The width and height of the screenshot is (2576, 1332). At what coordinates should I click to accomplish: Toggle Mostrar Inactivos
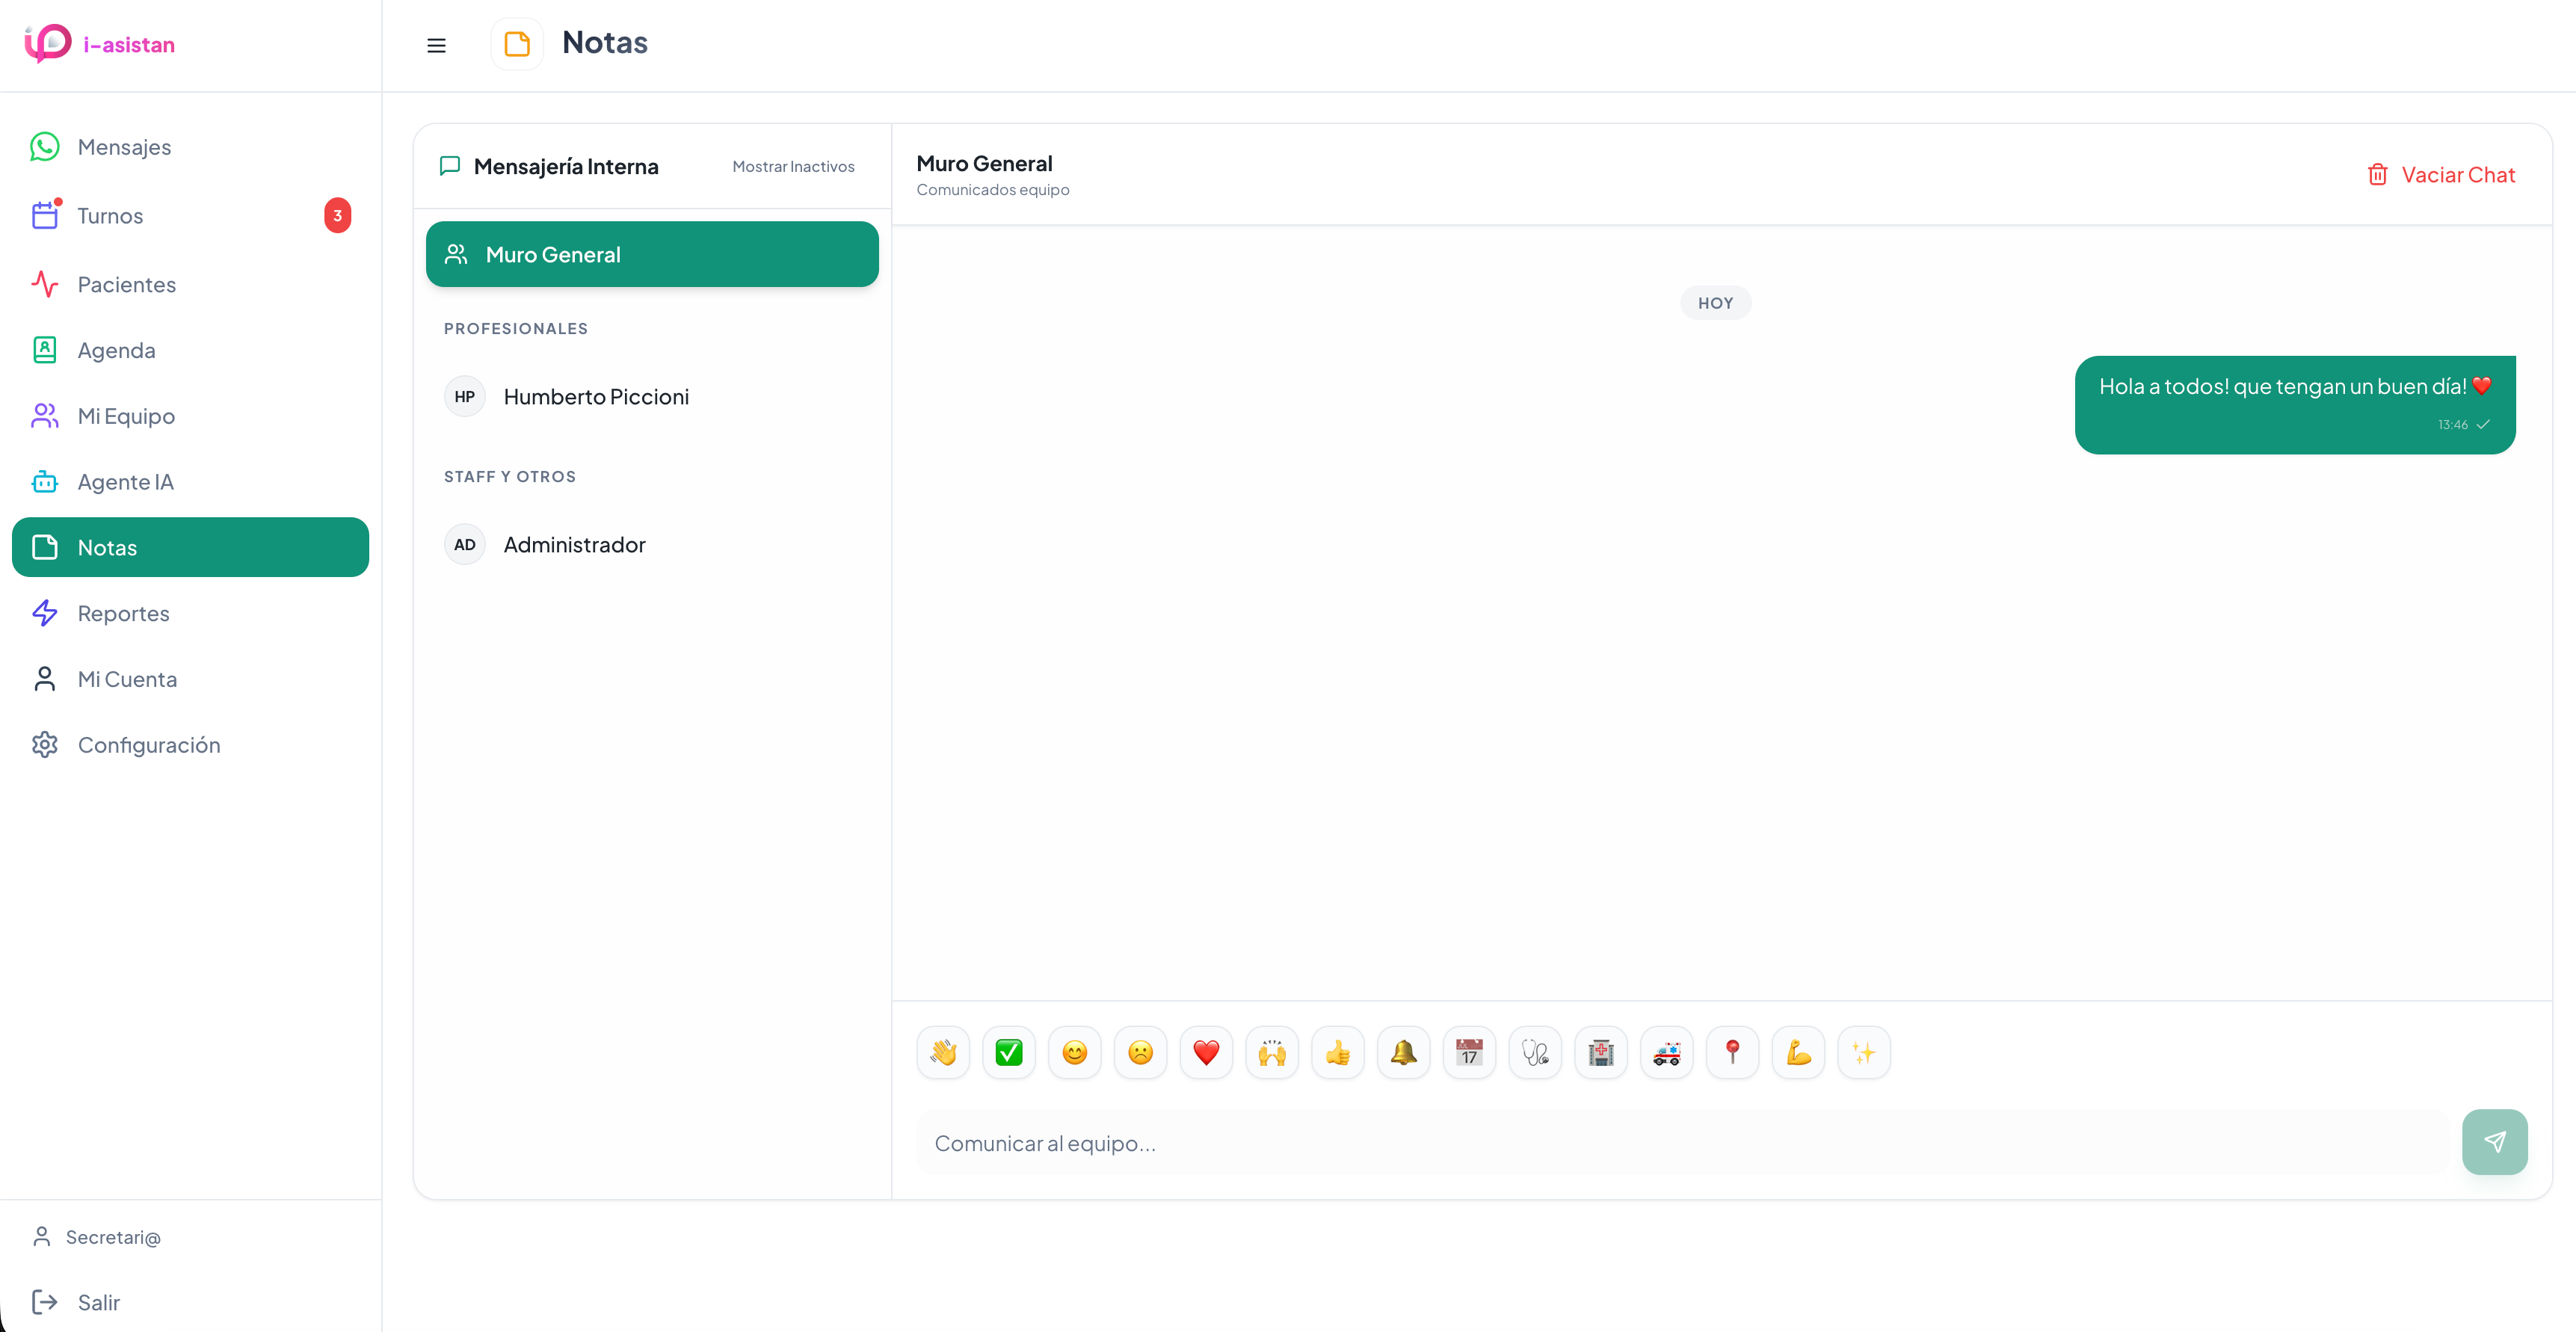click(x=793, y=167)
